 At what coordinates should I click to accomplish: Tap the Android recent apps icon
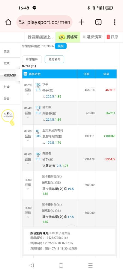point(90,265)
